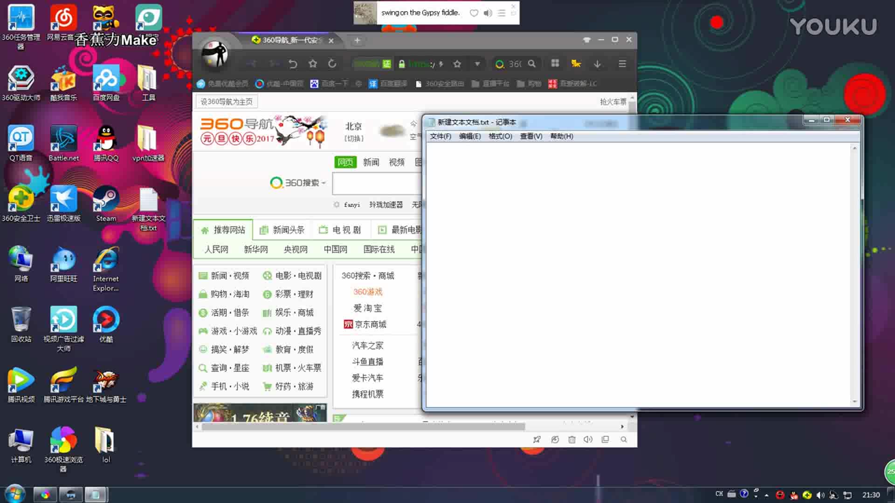Open the Windows Start button
895x503 pixels.
(x=14, y=495)
